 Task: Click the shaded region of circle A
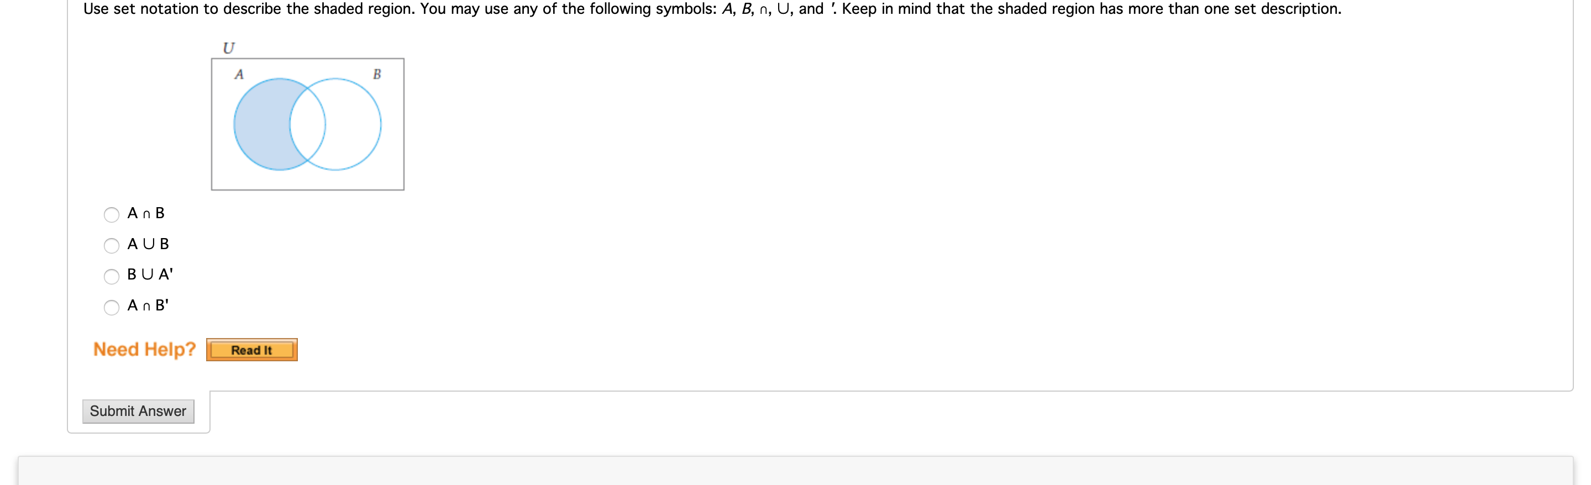click(x=262, y=123)
